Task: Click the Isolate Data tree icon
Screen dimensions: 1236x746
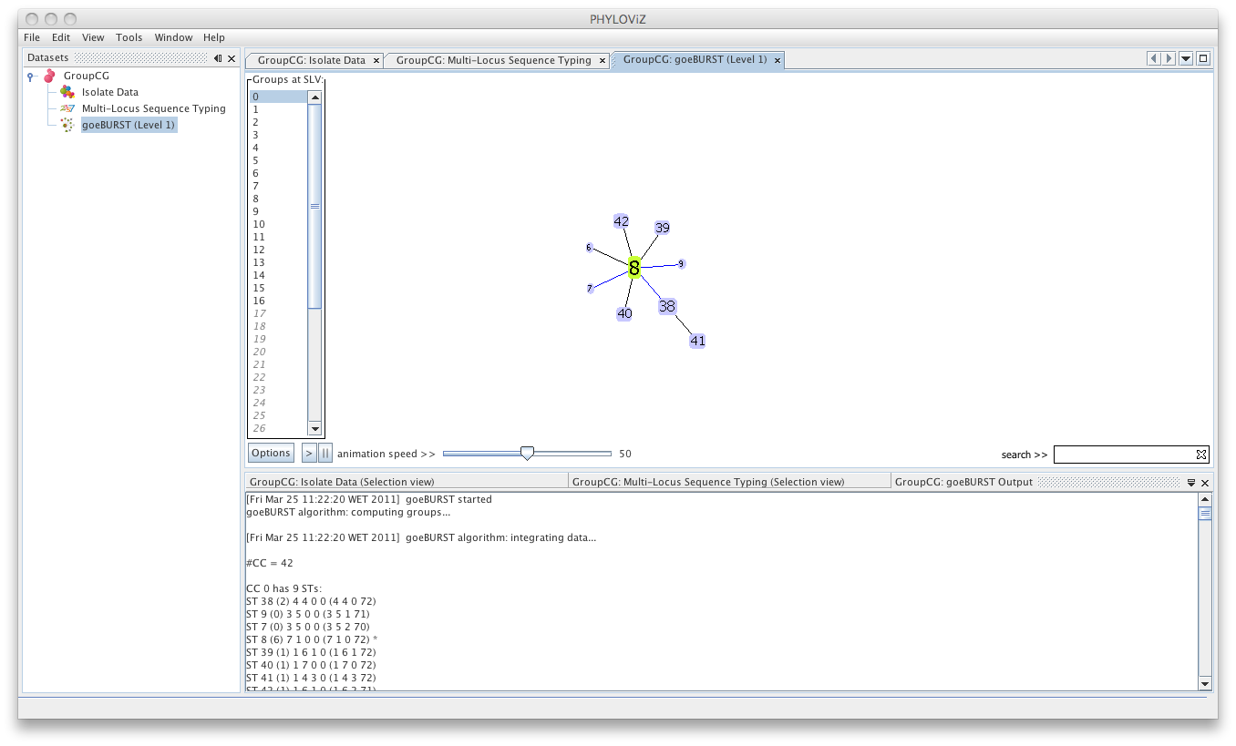Action: tap(67, 92)
